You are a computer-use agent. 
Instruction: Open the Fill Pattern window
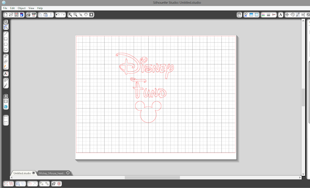257,15
